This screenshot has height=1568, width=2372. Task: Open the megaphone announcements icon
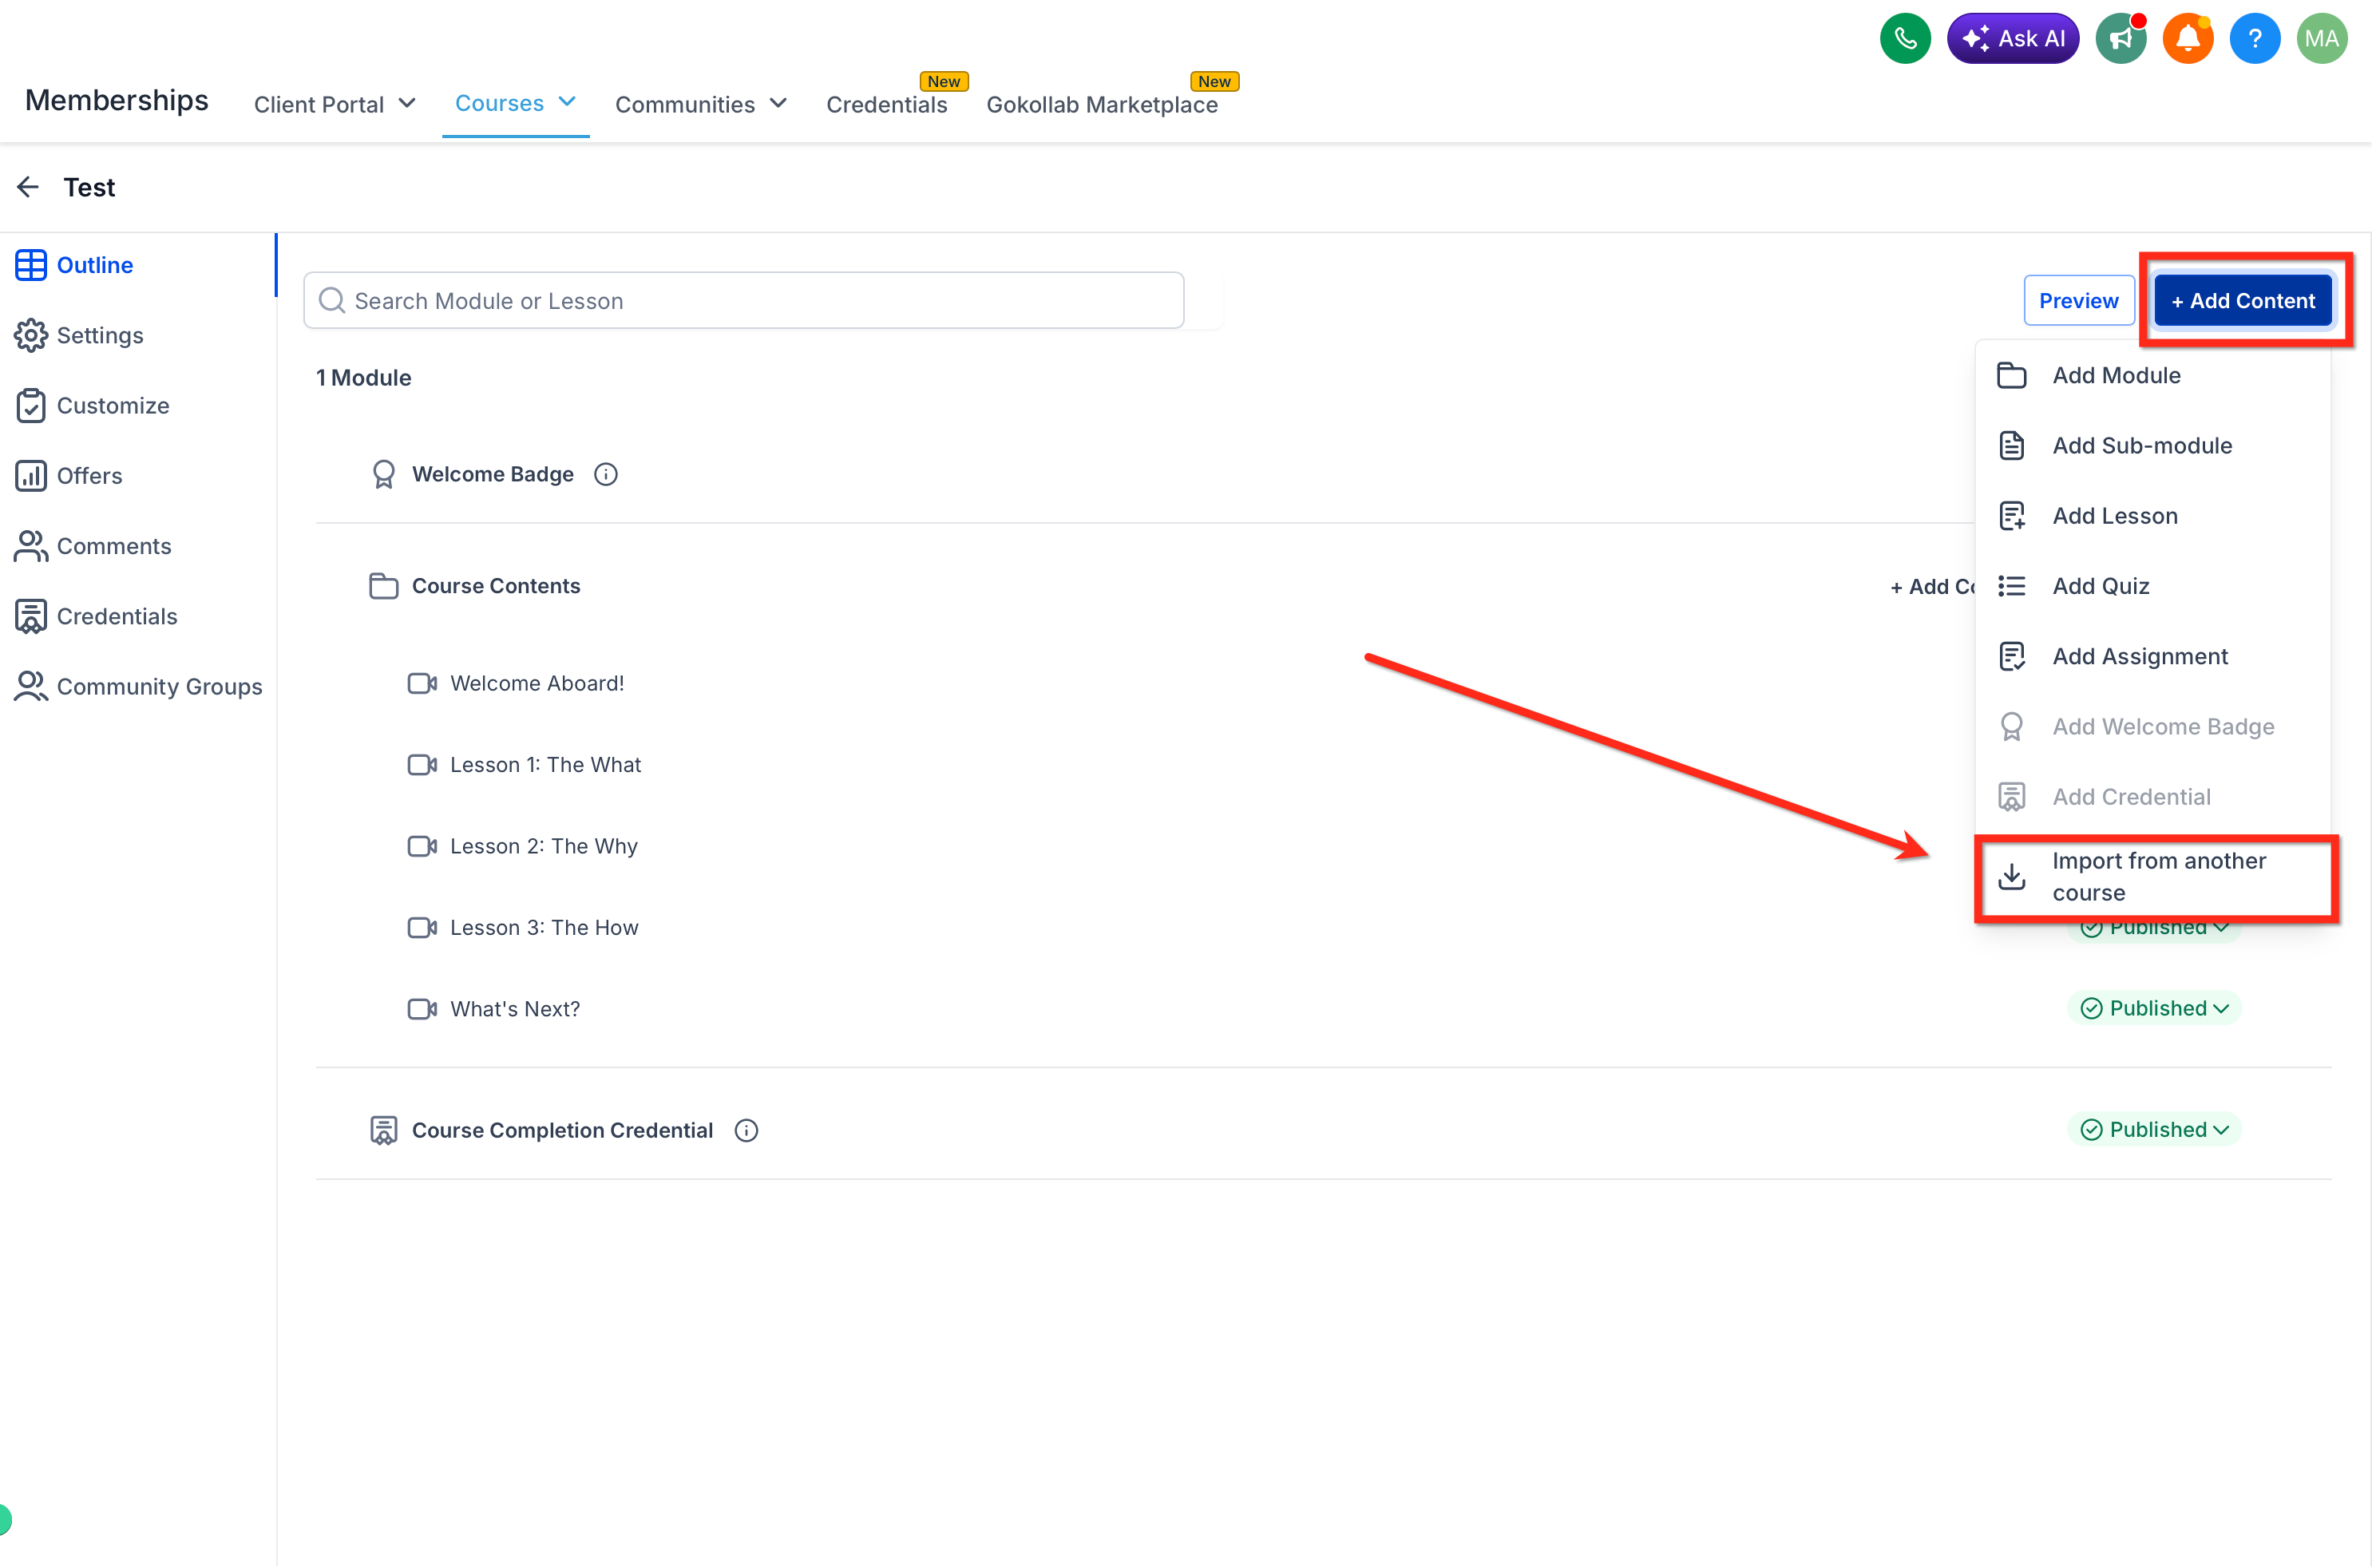[x=2121, y=39]
